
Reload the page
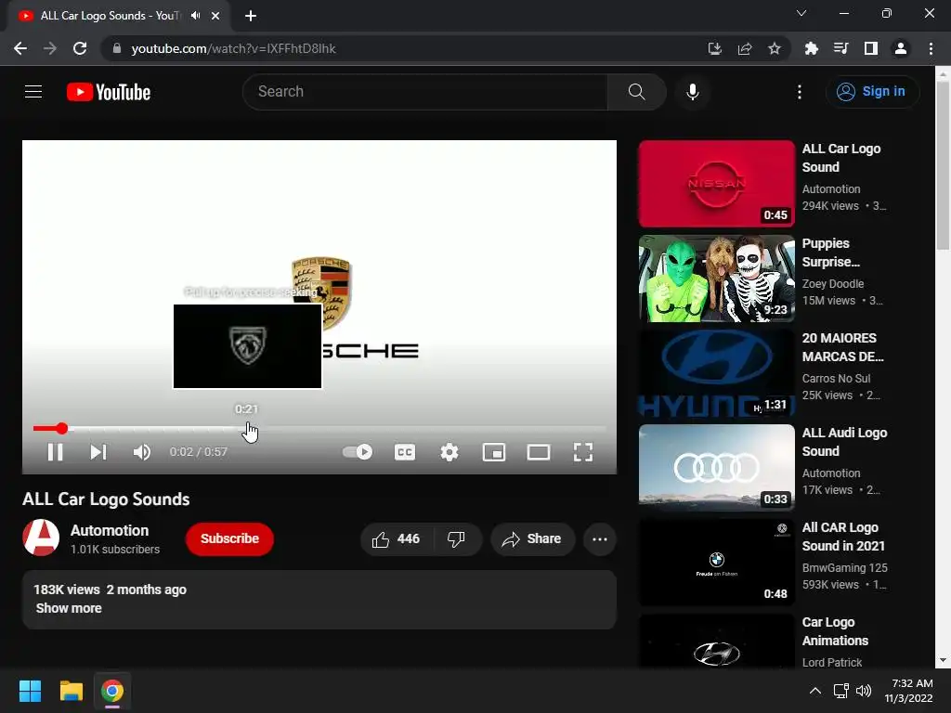pyautogui.click(x=80, y=48)
